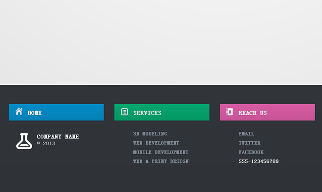Follow the 3D Modeling link
Image resolution: width=322 pixels, height=192 pixels.
click(150, 134)
